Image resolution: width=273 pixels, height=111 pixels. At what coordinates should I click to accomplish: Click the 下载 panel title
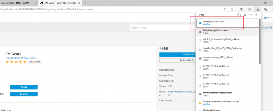201,15
